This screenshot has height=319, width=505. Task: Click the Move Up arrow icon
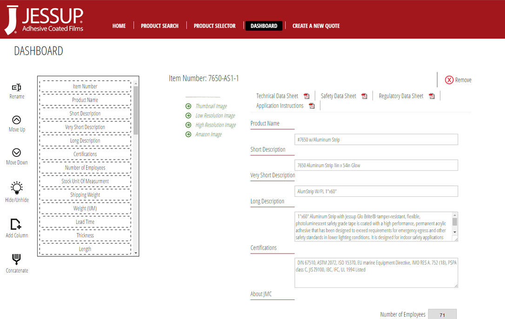(16, 120)
